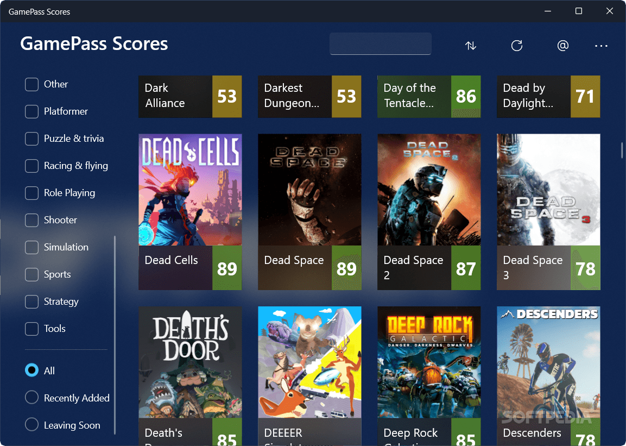This screenshot has width=626, height=446.
Task: Click the refresh icon
Action: pyautogui.click(x=517, y=46)
